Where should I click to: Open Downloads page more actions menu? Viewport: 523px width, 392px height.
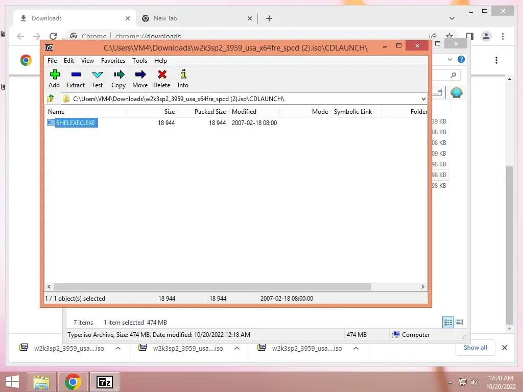pos(496,60)
